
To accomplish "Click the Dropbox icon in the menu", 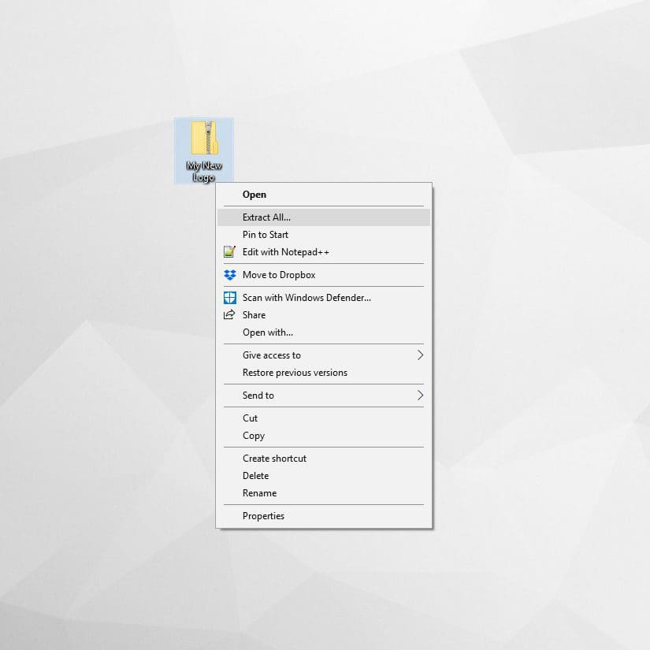I will point(229,275).
